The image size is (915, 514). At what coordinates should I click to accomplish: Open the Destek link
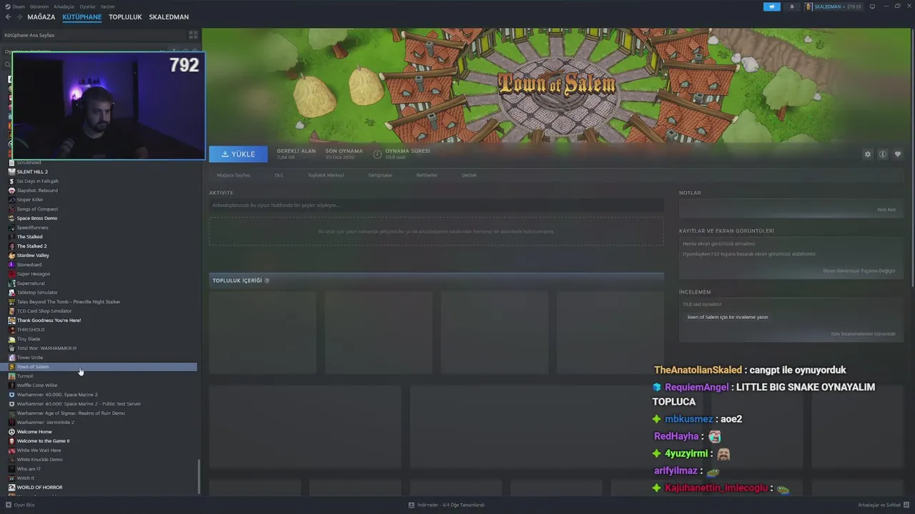coord(469,175)
